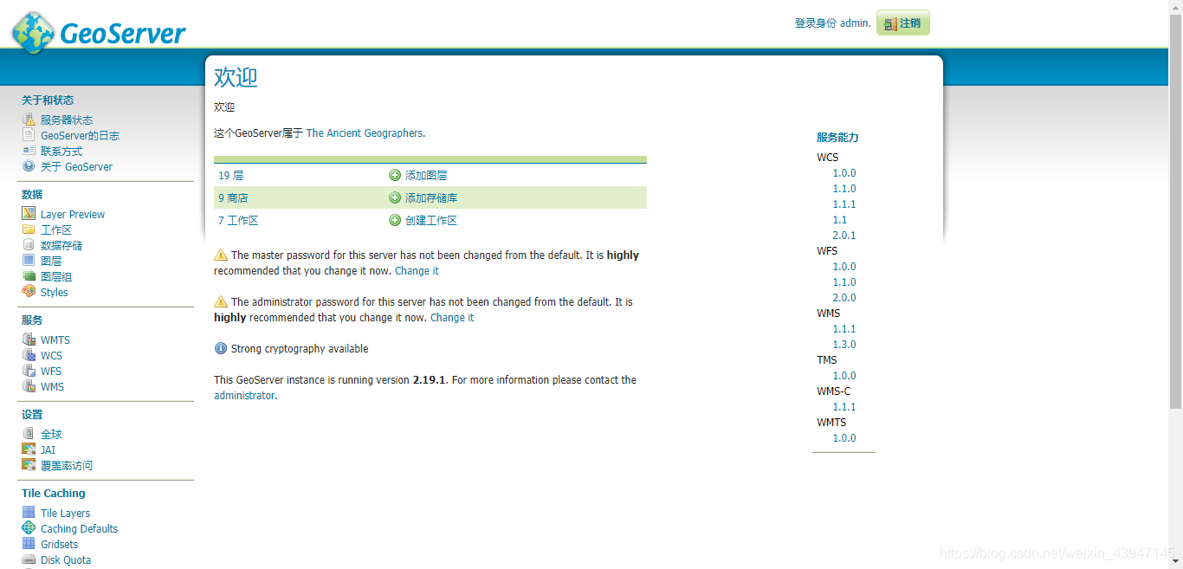
Task: Open the 7 工作区 workspaces count link
Action: 238,220
